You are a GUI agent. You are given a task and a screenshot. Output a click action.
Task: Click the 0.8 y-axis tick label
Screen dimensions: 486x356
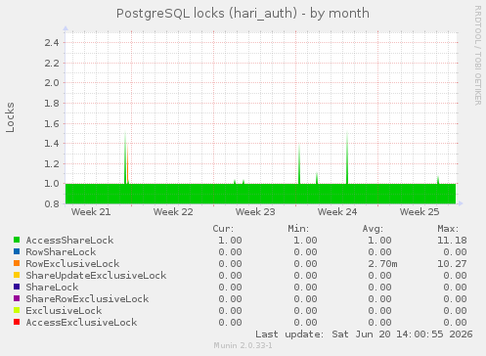52,204
